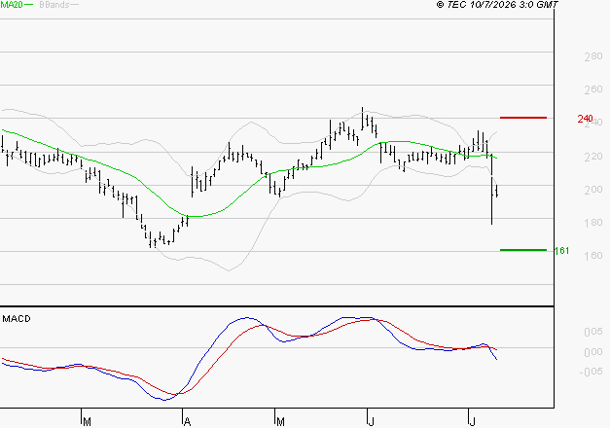
Task: Click the 180 price axis label
Action: pyautogui.click(x=593, y=223)
